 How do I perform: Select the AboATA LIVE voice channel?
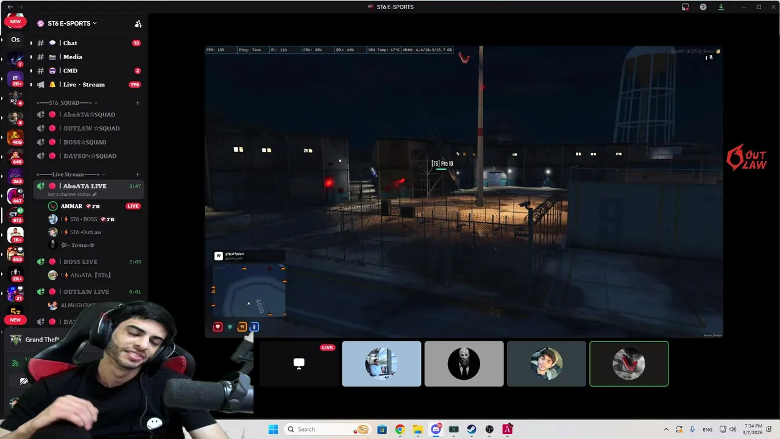click(88, 186)
